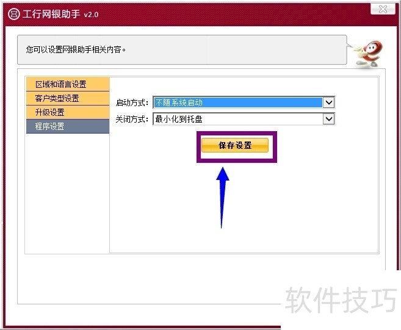Click the highlighted 不随系统启动 field
This screenshot has height=330, width=401.
point(237,102)
